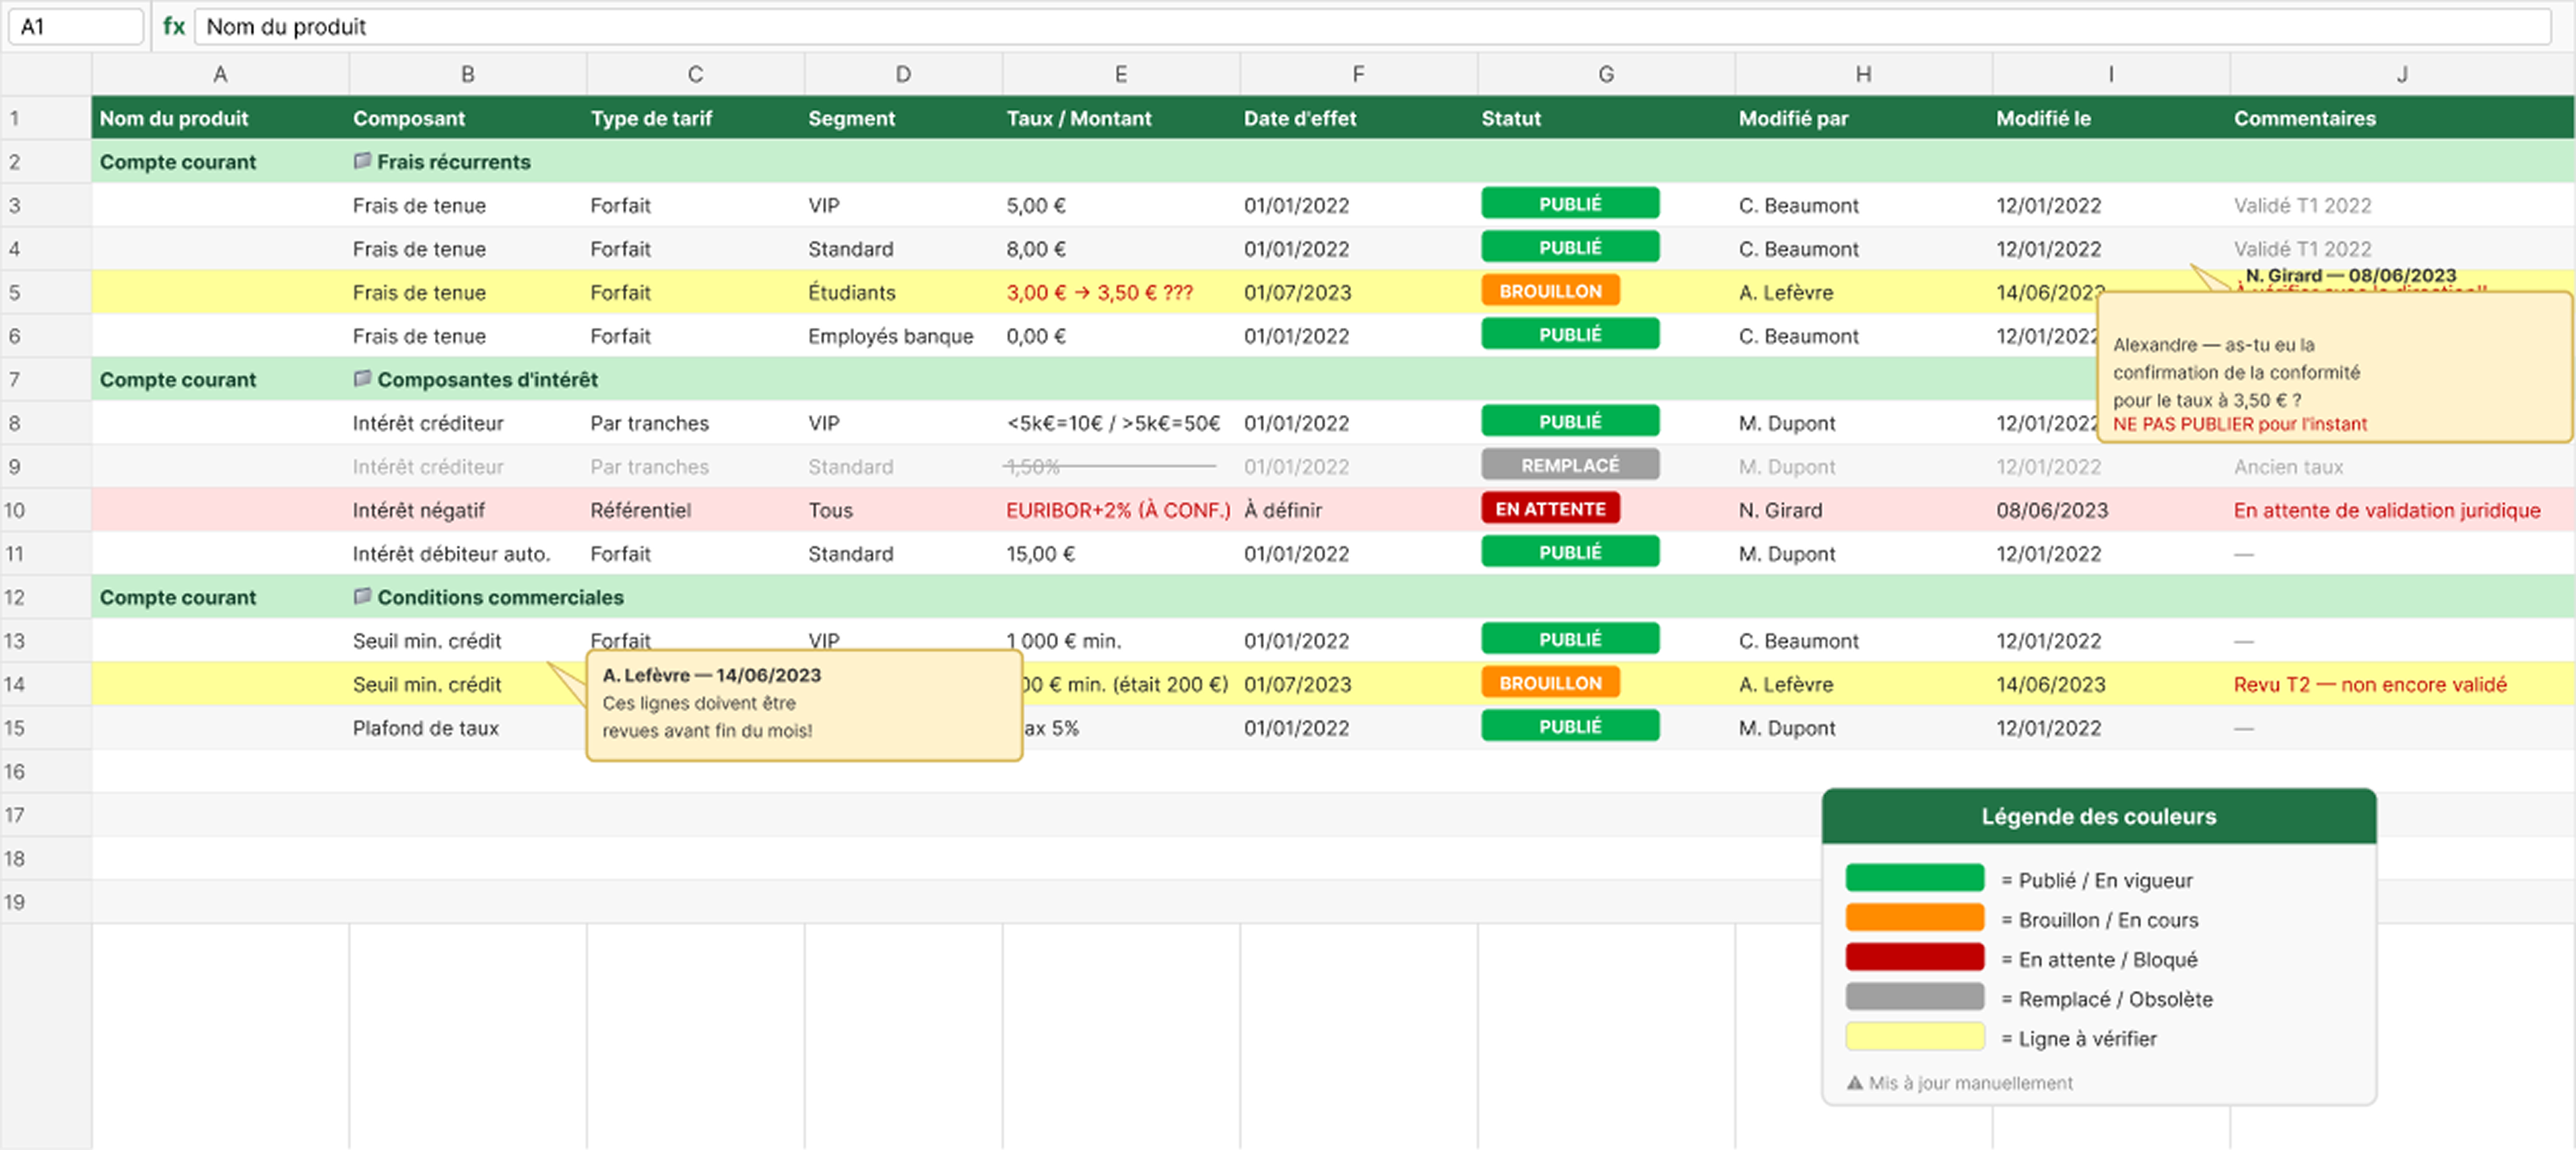Click the Commentaires header cell

click(x=2402, y=118)
